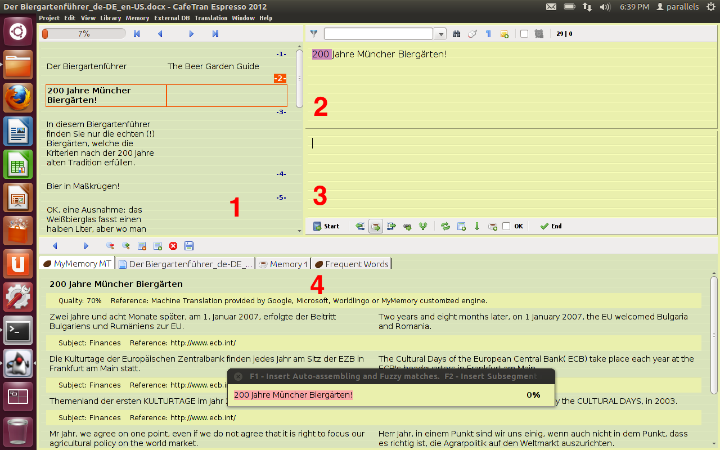The height and width of the screenshot is (450, 720).
Task: Click the binoculars search icon
Action: (456, 34)
